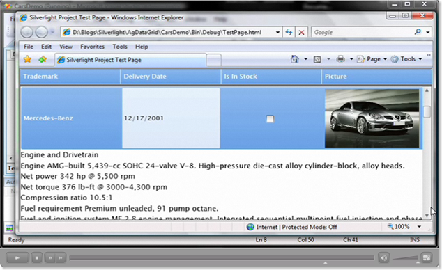Click the Print icon

(340, 58)
